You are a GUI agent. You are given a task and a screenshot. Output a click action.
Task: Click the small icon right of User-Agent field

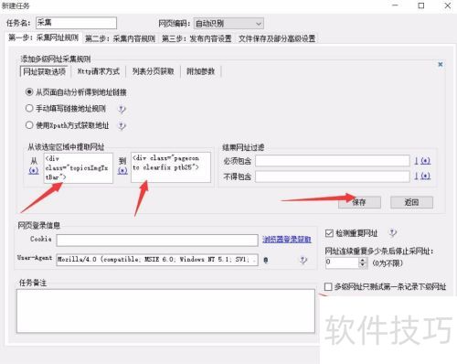point(266,260)
